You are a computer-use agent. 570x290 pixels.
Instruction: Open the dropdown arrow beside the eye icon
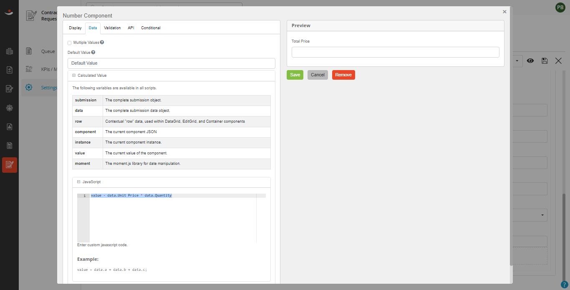(517, 61)
